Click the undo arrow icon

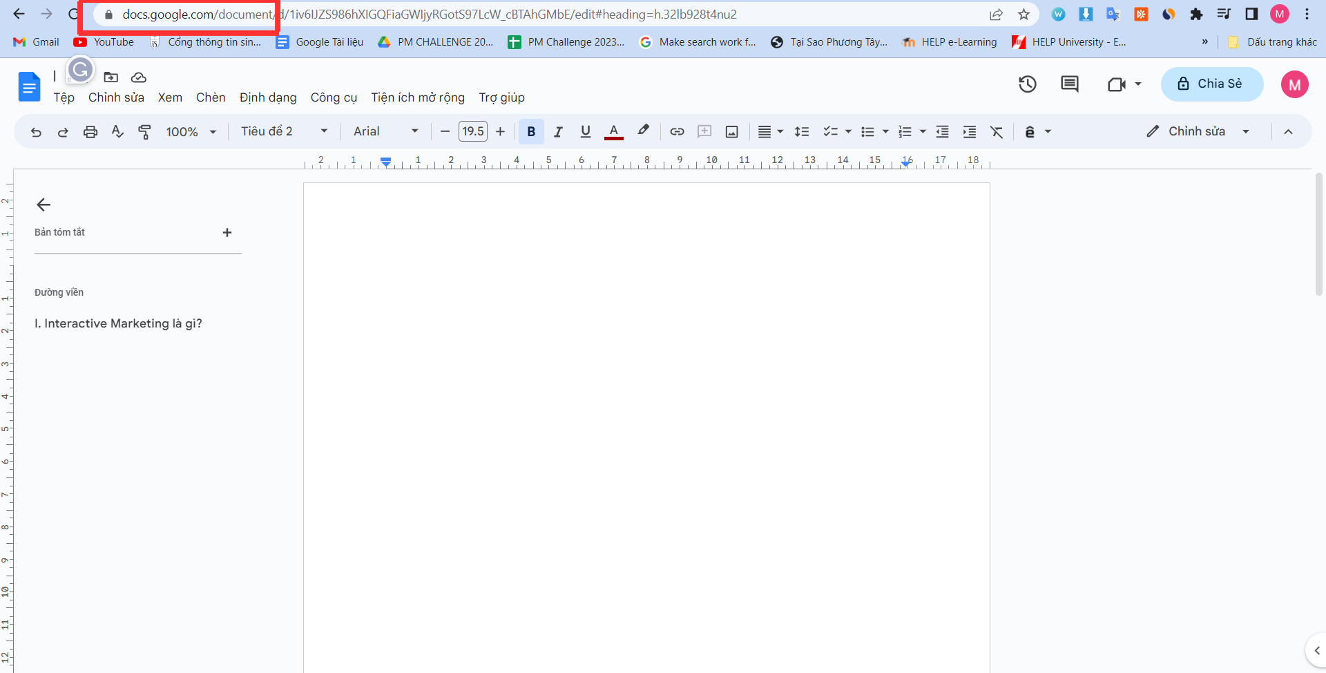[36, 132]
